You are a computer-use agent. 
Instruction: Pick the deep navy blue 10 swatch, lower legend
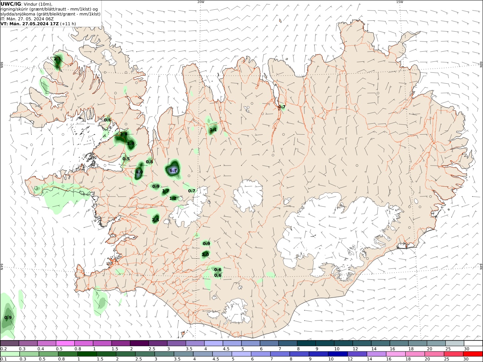[x=337, y=354]
